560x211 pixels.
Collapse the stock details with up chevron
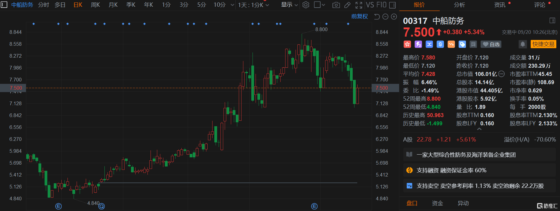click(x=479, y=129)
